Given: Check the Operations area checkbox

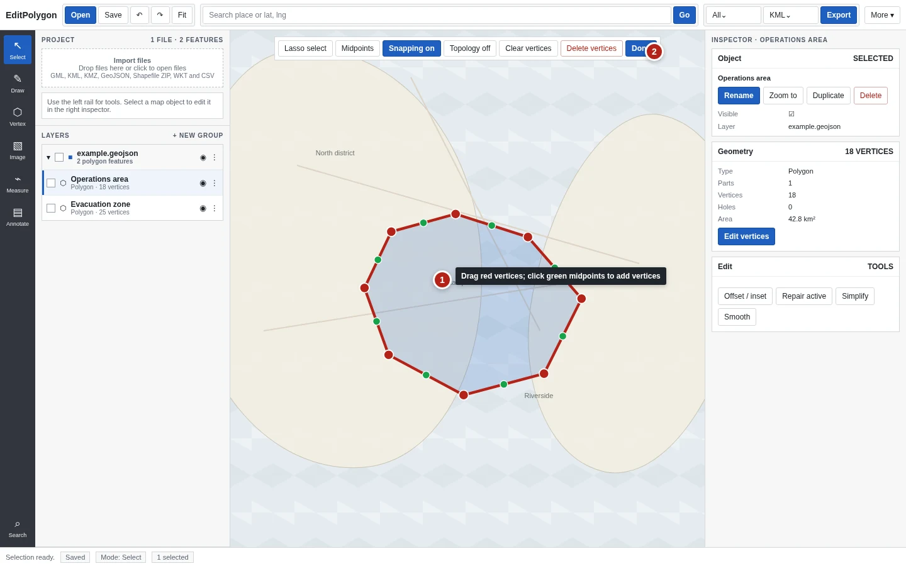Looking at the screenshot, I should coord(51,183).
